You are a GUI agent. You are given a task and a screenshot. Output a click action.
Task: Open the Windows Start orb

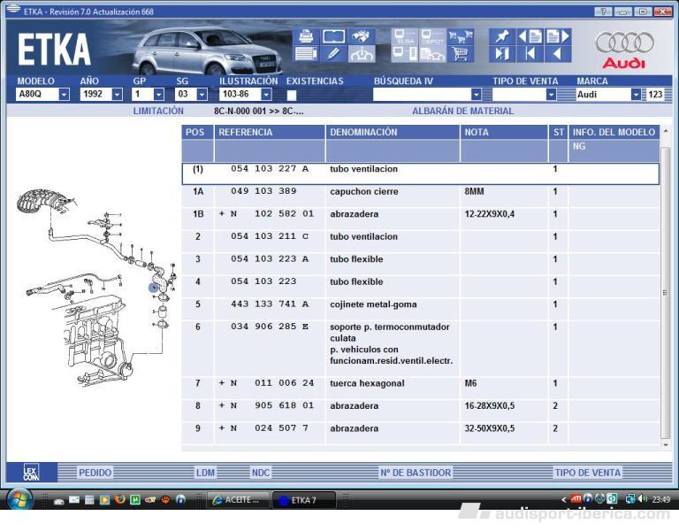point(19,499)
